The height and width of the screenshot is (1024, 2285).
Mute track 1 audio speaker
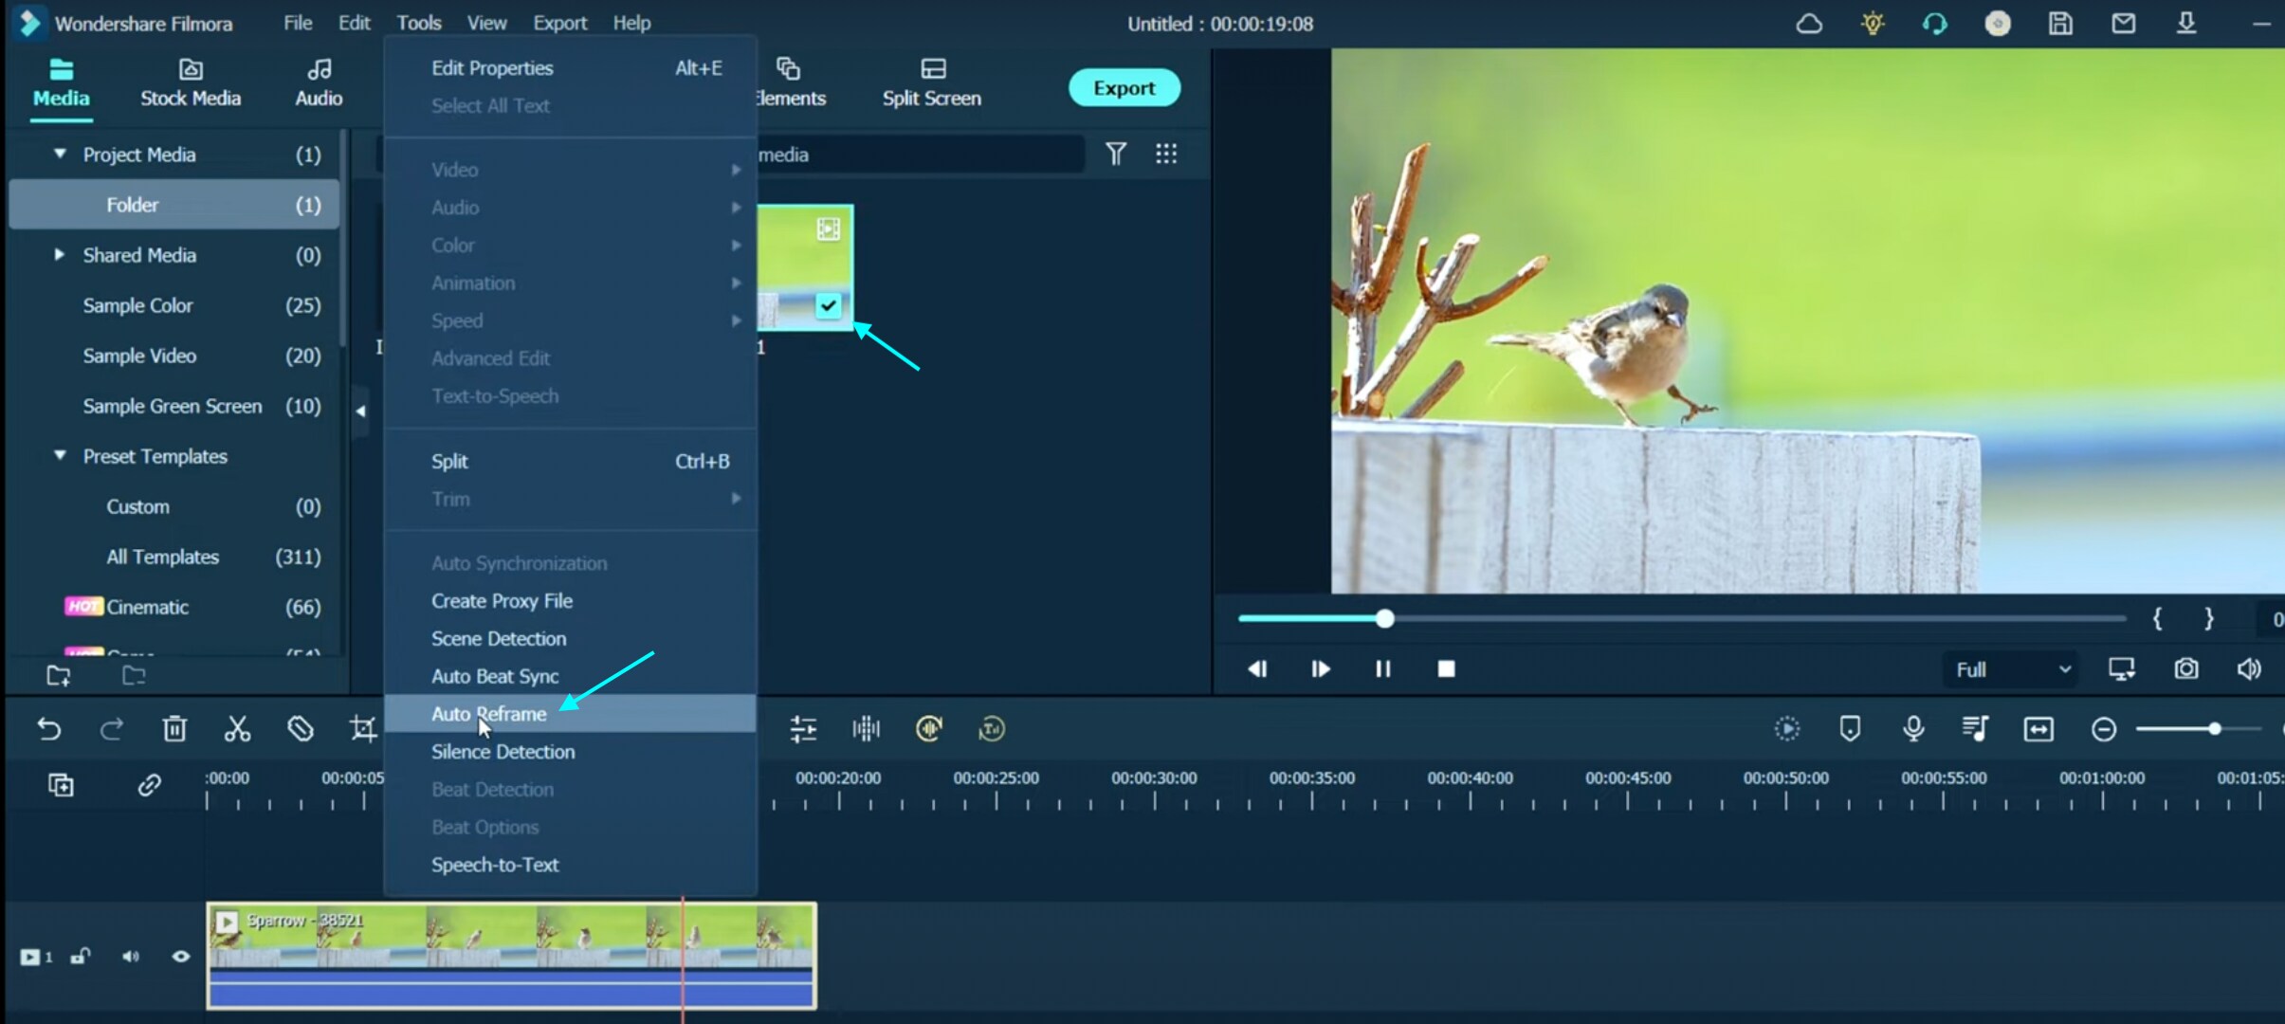[x=130, y=957]
